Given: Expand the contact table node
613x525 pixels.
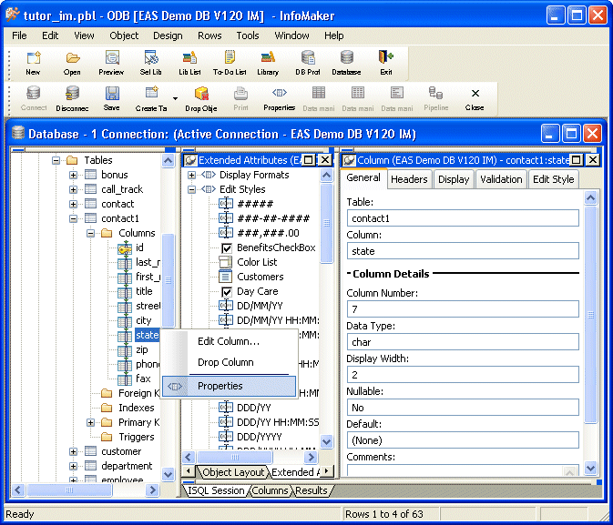Looking at the screenshot, I should (x=73, y=204).
